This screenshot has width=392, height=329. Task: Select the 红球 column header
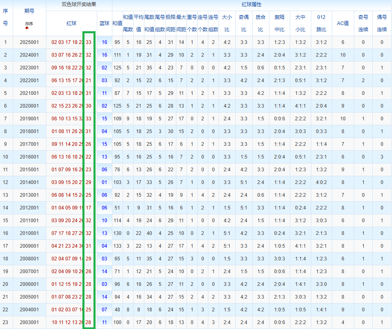(x=71, y=23)
